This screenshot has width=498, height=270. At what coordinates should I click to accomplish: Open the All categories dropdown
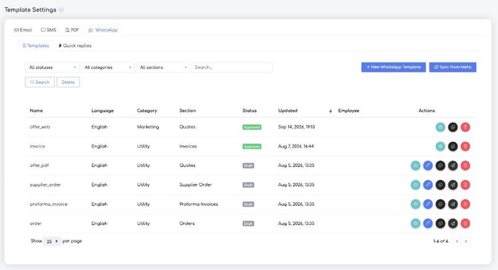click(x=108, y=67)
